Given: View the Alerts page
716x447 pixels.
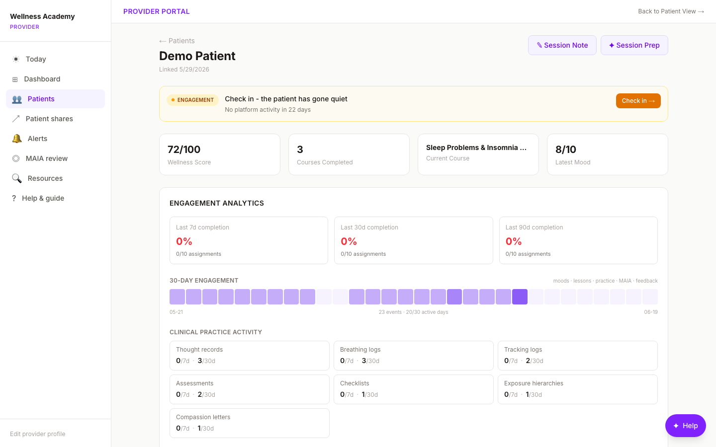Looking at the screenshot, I should coord(55,139).
